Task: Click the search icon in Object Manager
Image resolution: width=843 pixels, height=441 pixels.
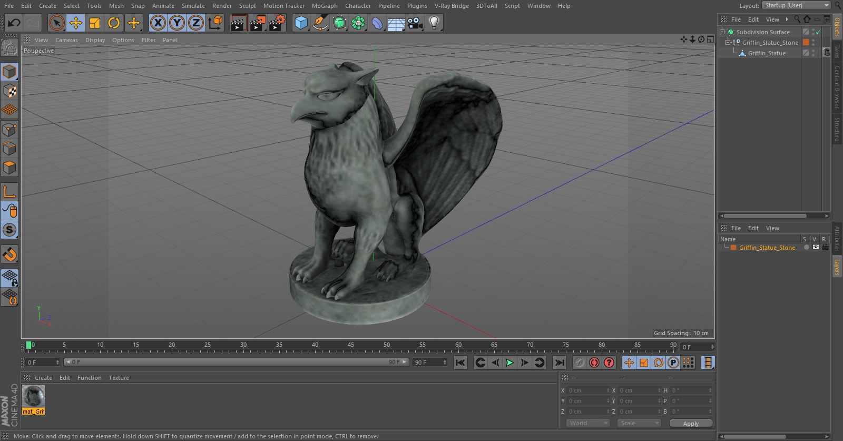Action: (797, 19)
